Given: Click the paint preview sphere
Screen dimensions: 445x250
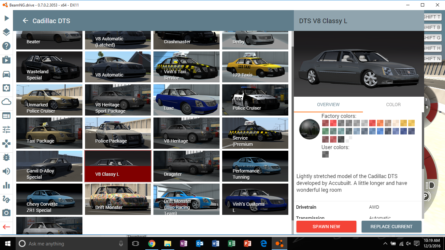Looking at the screenshot, I should [x=309, y=130].
